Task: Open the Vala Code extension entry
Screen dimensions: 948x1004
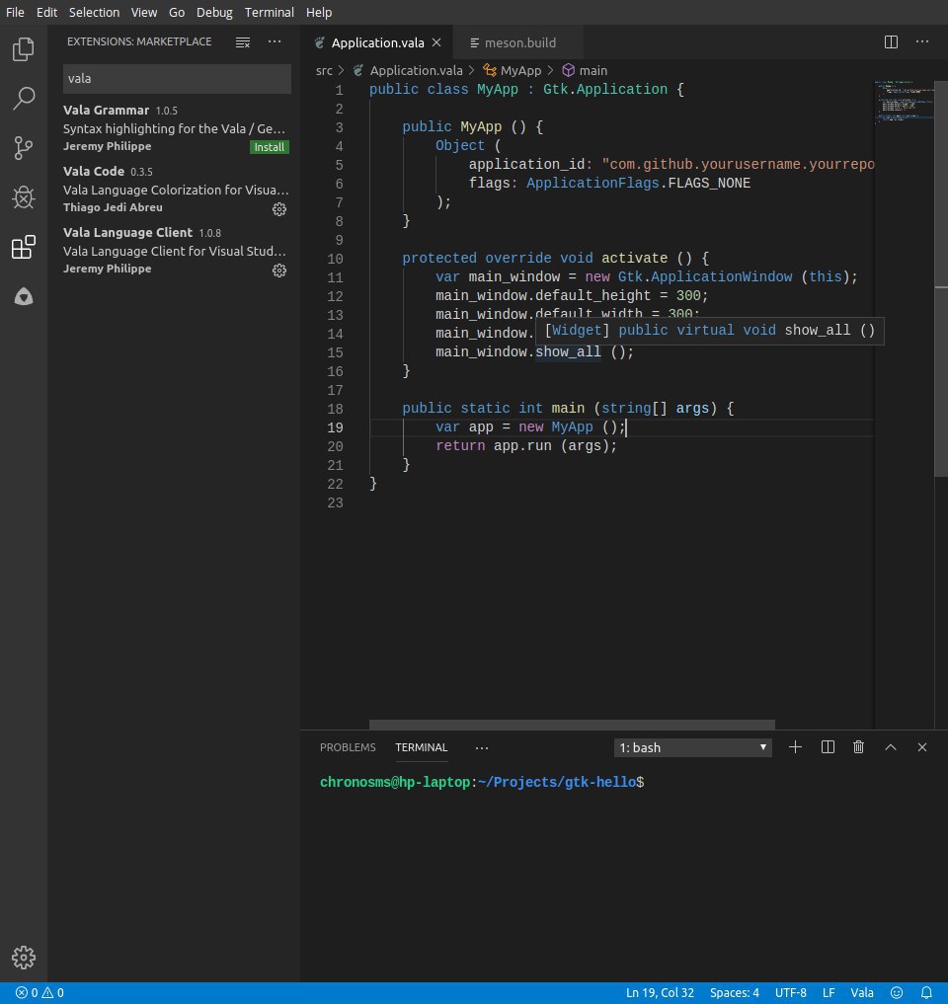Action: click(176, 190)
